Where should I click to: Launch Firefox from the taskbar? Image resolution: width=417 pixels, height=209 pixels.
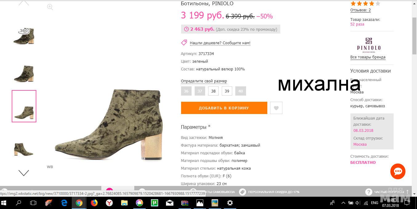[94, 203]
